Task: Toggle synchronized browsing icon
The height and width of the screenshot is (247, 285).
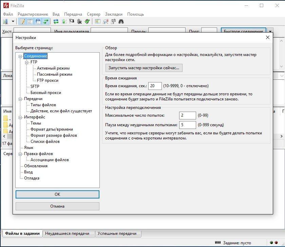Action: [113, 21]
